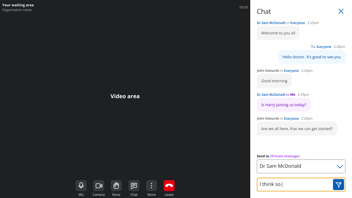Open the More options menu

coord(151,186)
